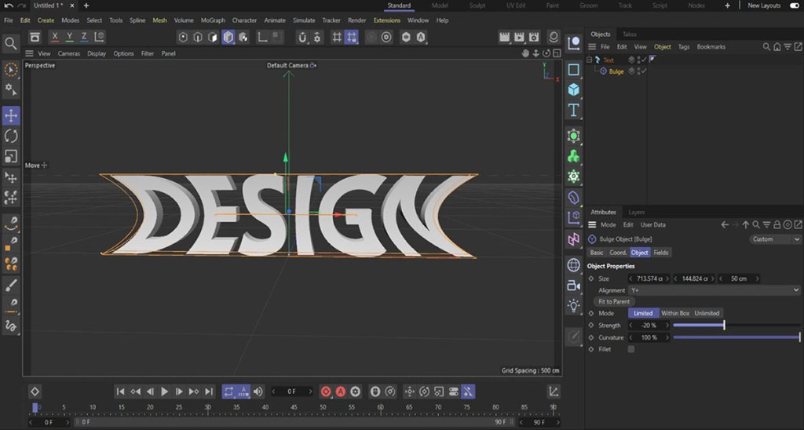804x430 pixels.
Task: Click the Camera object icon
Action: 574,286
